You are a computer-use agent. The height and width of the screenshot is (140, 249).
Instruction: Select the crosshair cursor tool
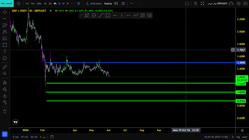[5, 12]
